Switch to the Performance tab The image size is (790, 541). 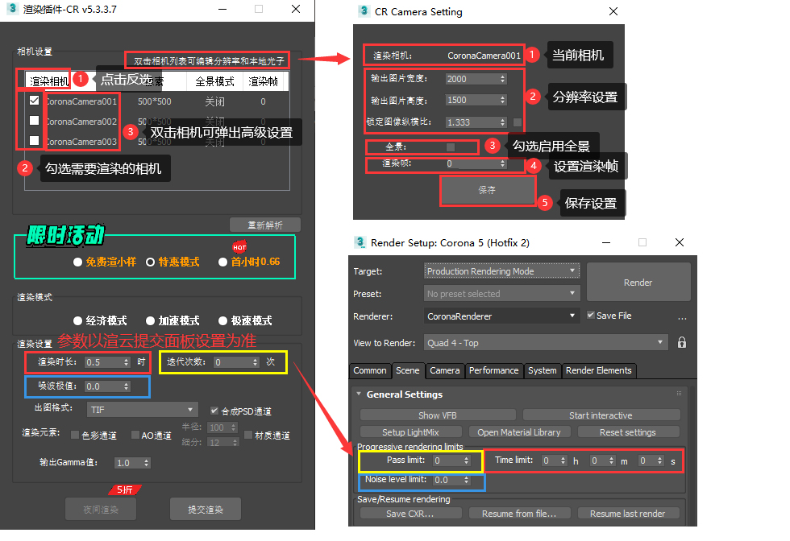click(x=493, y=370)
